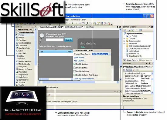Click the BackgroundColor swatch in Properties

coord(142,76)
